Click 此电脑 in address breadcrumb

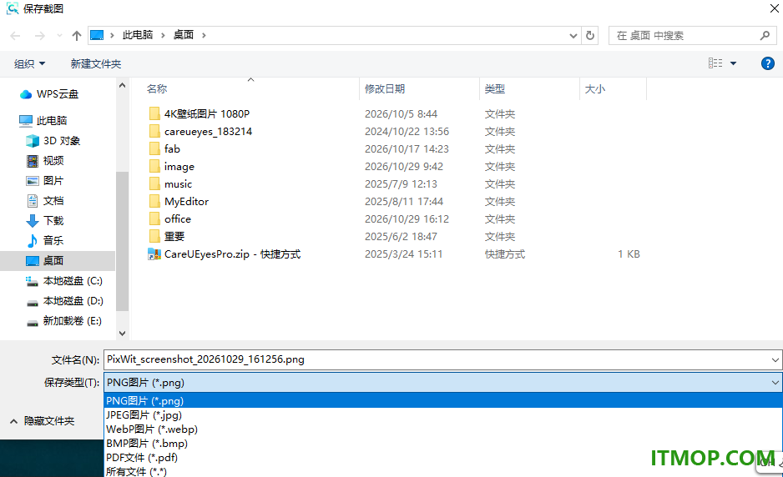[138, 35]
